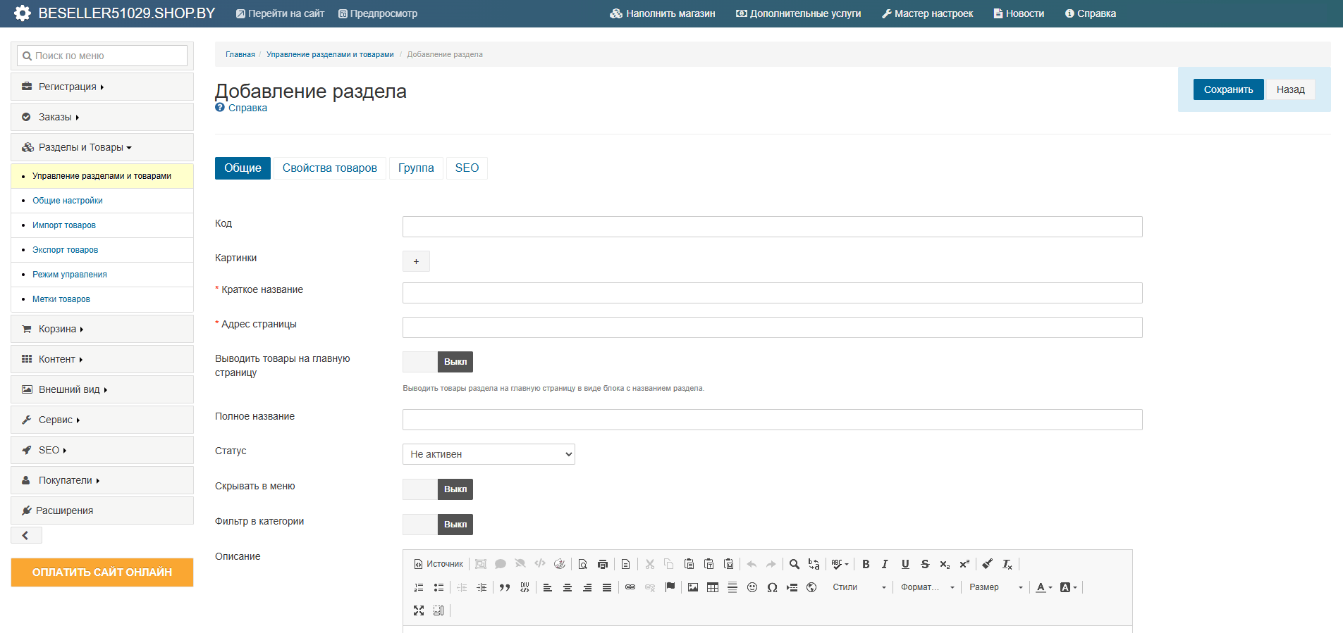
Task: Insert a smiley into the description
Action: (752, 587)
